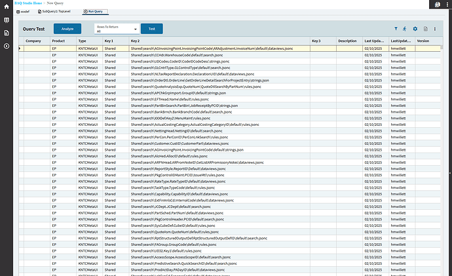Image resolution: width=452 pixels, height=276 pixels.
Task: Open grid settings gear icon
Action: coord(415,29)
